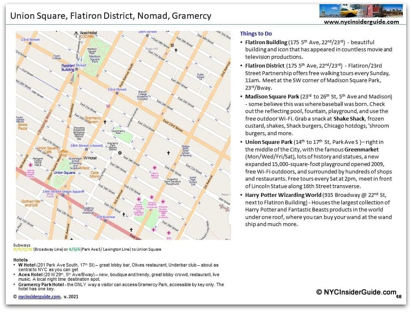Viewport: 412px width, 312px height.
Task: Click the East 23rd Street road label
Action: (173, 126)
